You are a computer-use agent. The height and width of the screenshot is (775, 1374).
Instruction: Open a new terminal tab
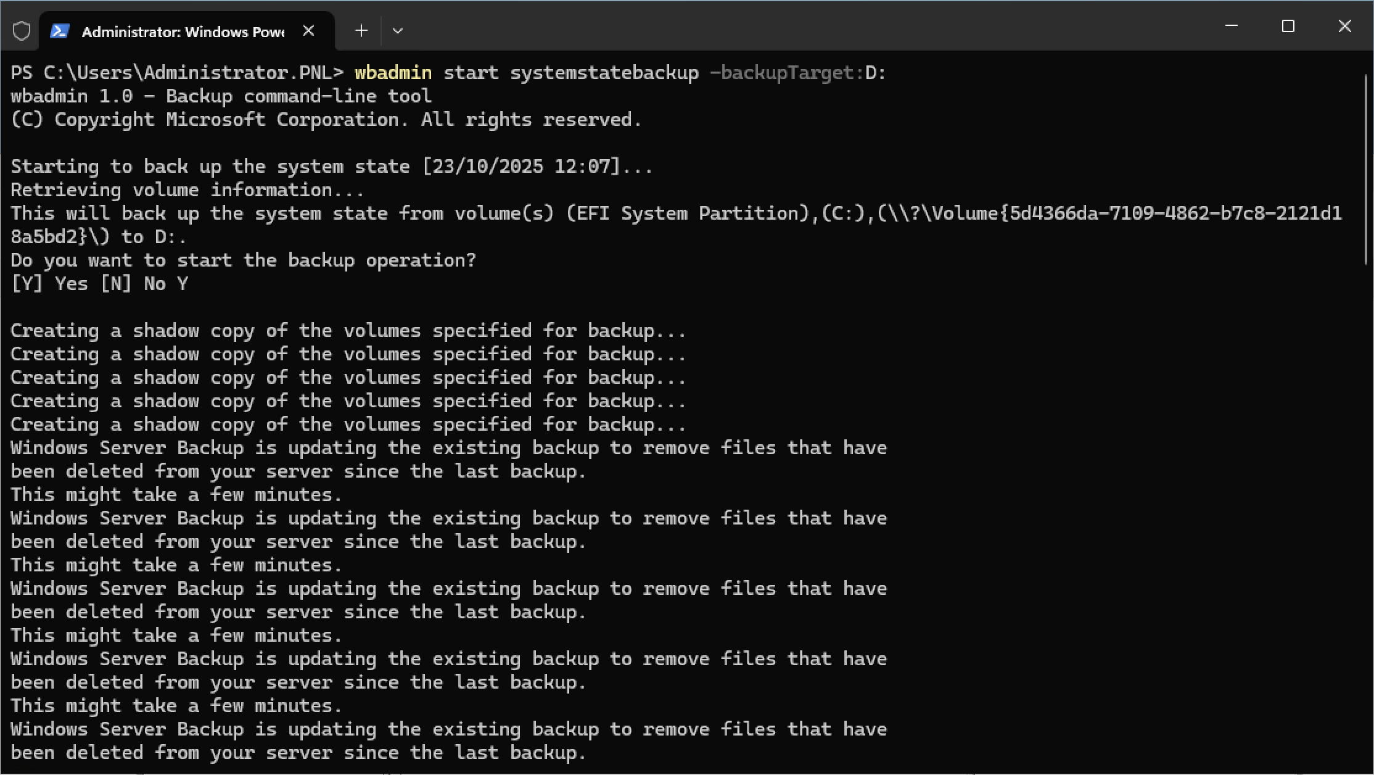coord(361,31)
